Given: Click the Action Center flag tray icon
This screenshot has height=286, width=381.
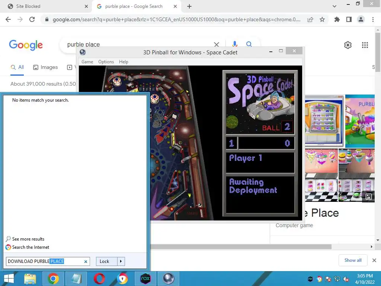Looking at the screenshot, I should coord(328,279).
